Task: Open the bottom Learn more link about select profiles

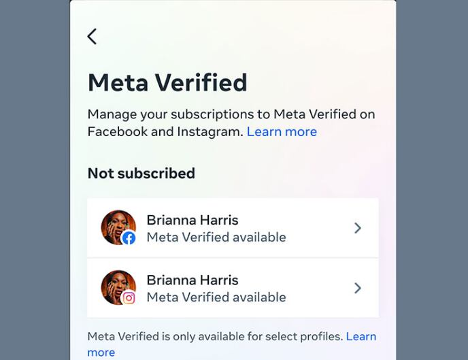Action: pos(361,336)
